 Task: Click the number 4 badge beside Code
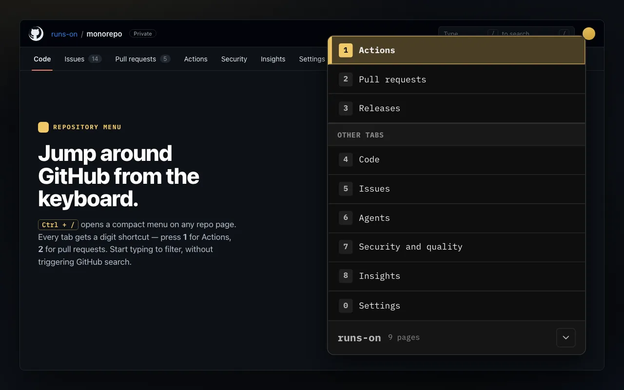[346, 159]
